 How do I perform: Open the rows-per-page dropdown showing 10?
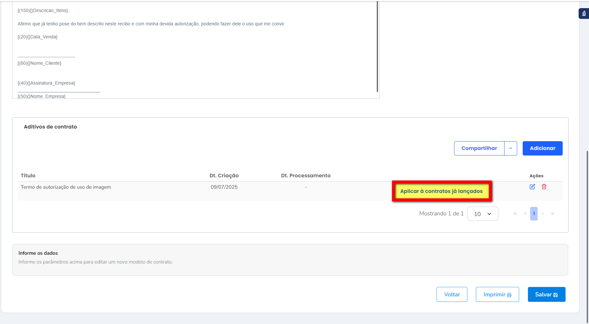[x=482, y=214]
